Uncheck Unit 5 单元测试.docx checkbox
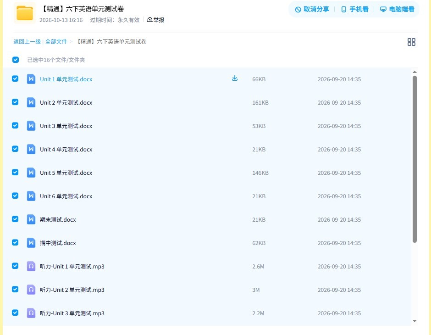 coord(15,172)
